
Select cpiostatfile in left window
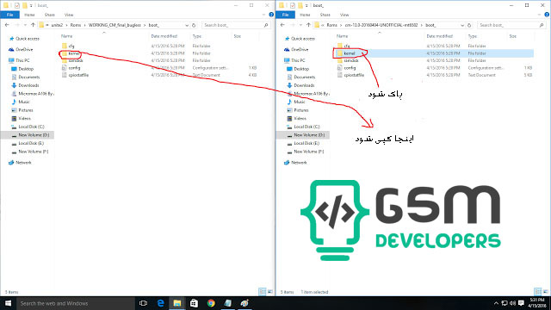coord(75,75)
